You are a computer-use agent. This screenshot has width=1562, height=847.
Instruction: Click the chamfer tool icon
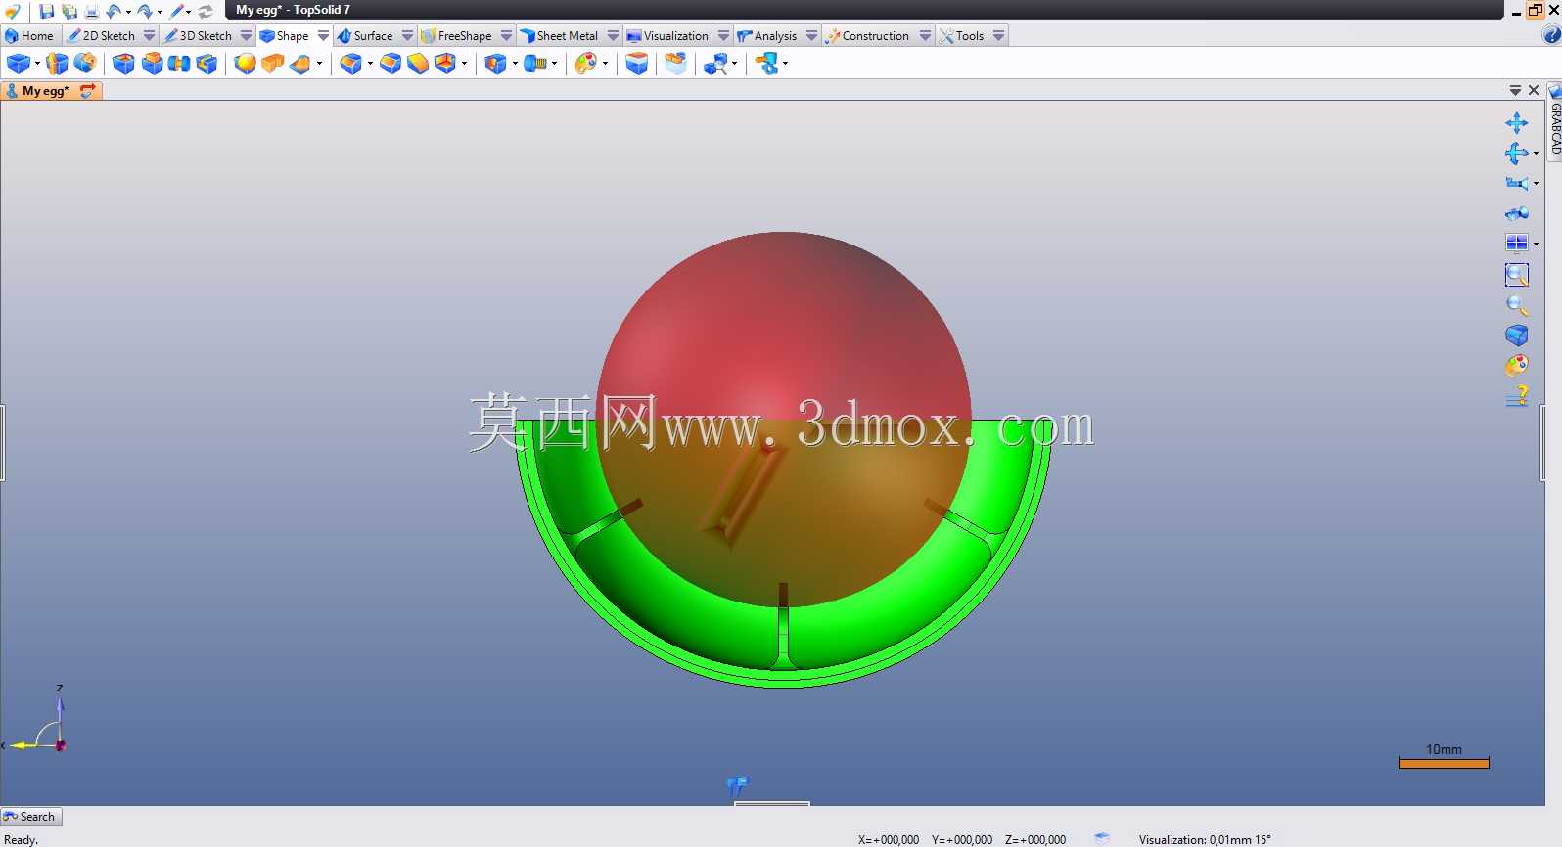tap(390, 65)
